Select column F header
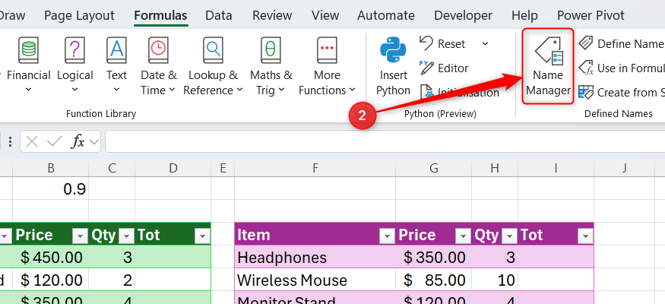665x304 pixels. pos(315,168)
